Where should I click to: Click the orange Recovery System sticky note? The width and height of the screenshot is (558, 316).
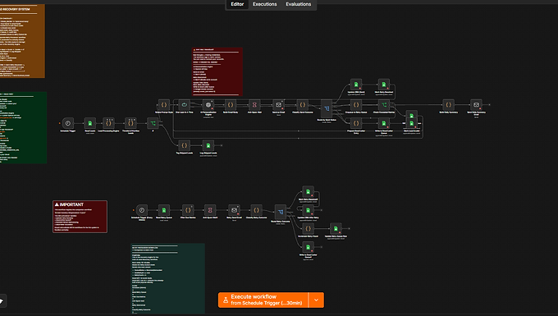(22, 41)
